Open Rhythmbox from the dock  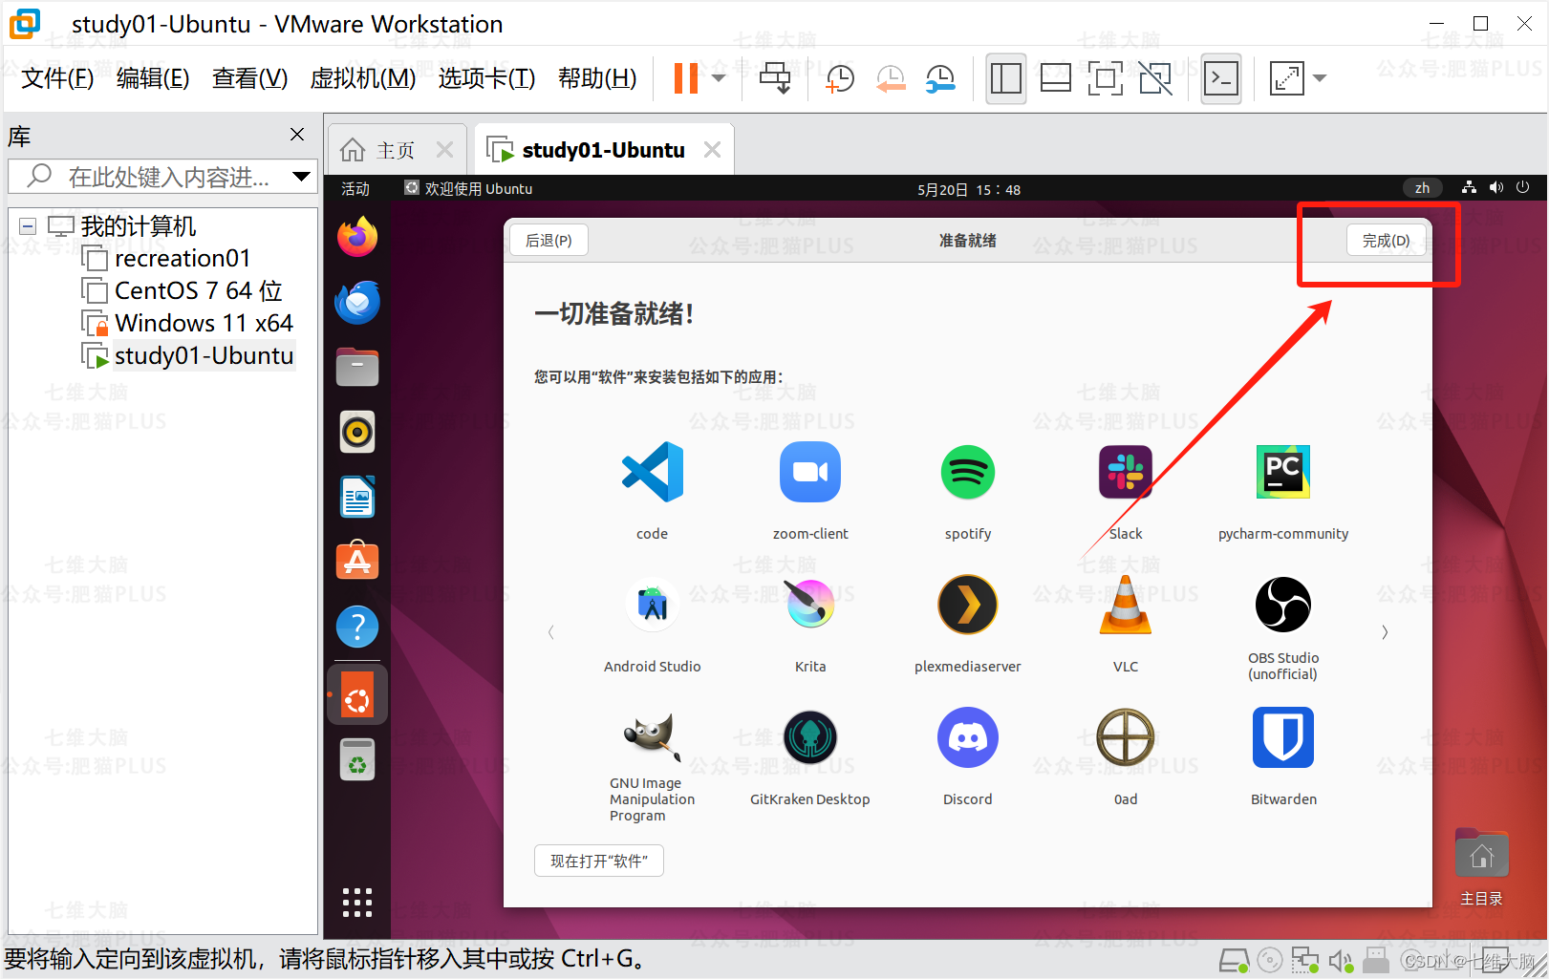357,432
